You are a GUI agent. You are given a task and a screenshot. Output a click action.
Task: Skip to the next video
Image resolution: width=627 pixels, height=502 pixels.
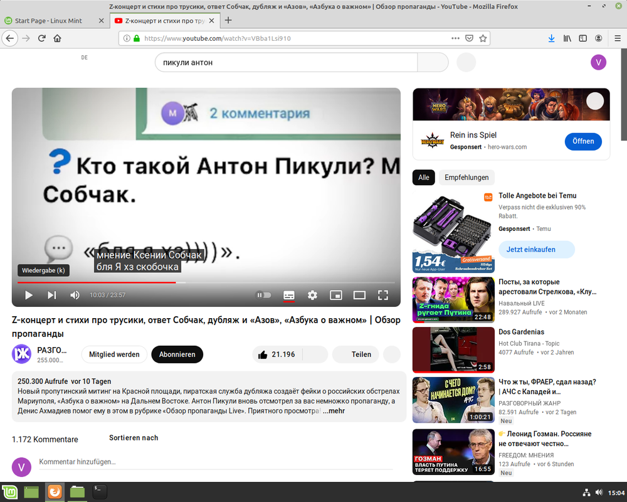click(x=51, y=296)
